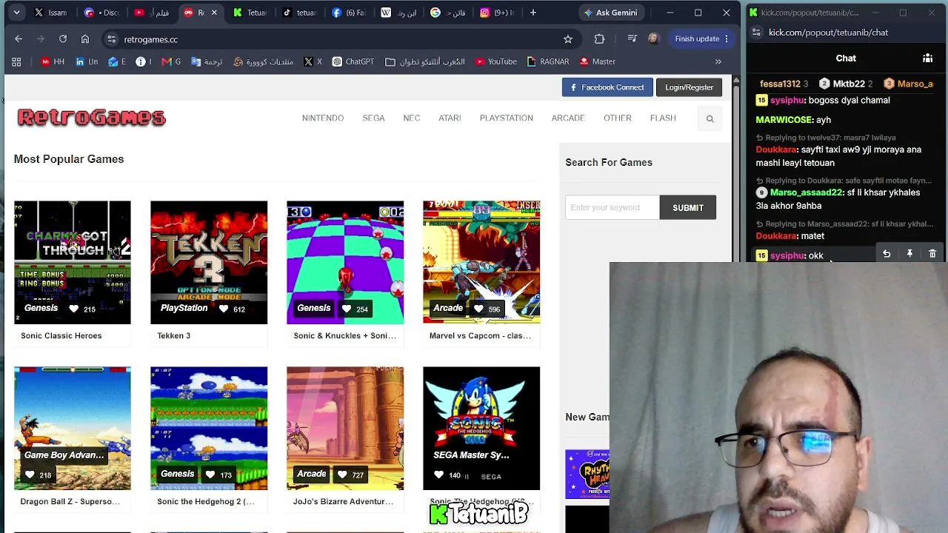Viewport: 948px width, 533px height.
Task: Open the Marvel vs Capcom thumbnail
Action: [x=481, y=262]
